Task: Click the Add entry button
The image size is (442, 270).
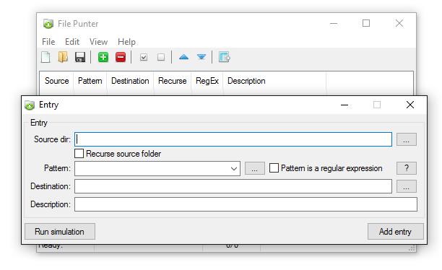Action: click(x=396, y=232)
